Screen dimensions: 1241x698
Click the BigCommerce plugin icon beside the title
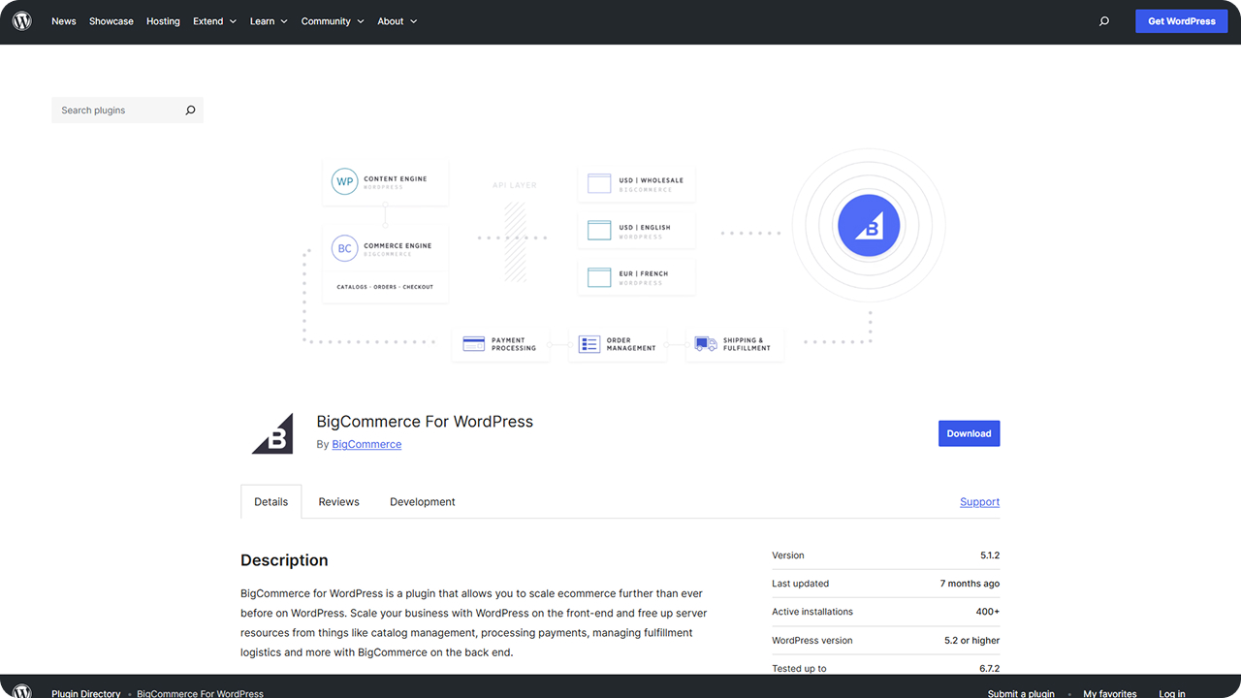tap(272, 433)
